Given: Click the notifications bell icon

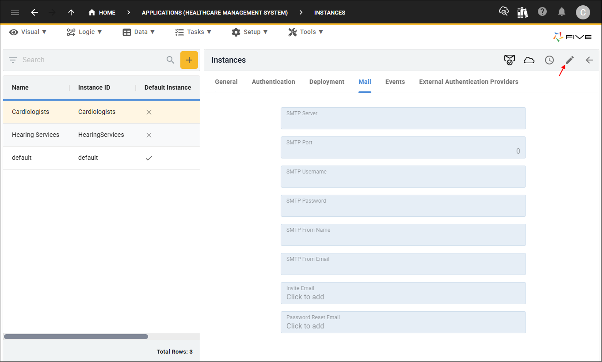Looking at the screenshot, I should tap(562, 12).
